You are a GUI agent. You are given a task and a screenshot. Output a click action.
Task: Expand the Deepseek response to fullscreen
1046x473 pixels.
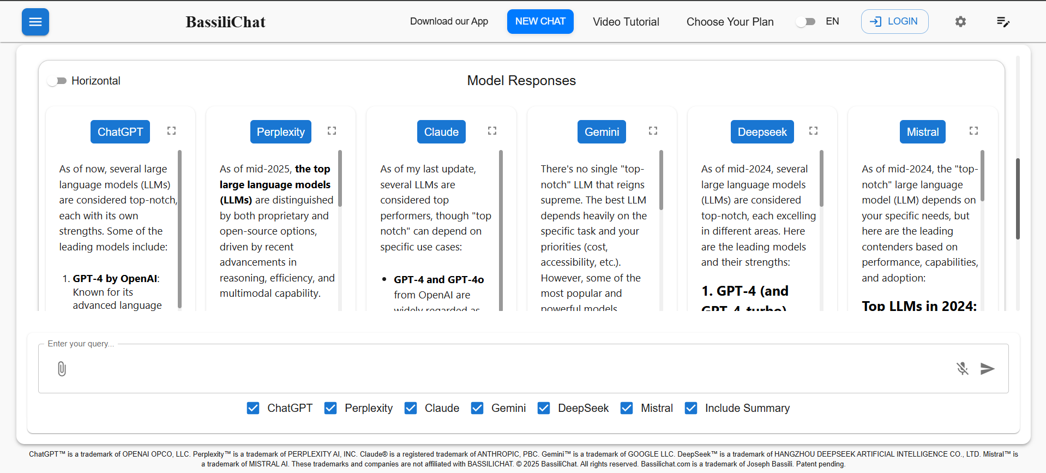point(813,131)
